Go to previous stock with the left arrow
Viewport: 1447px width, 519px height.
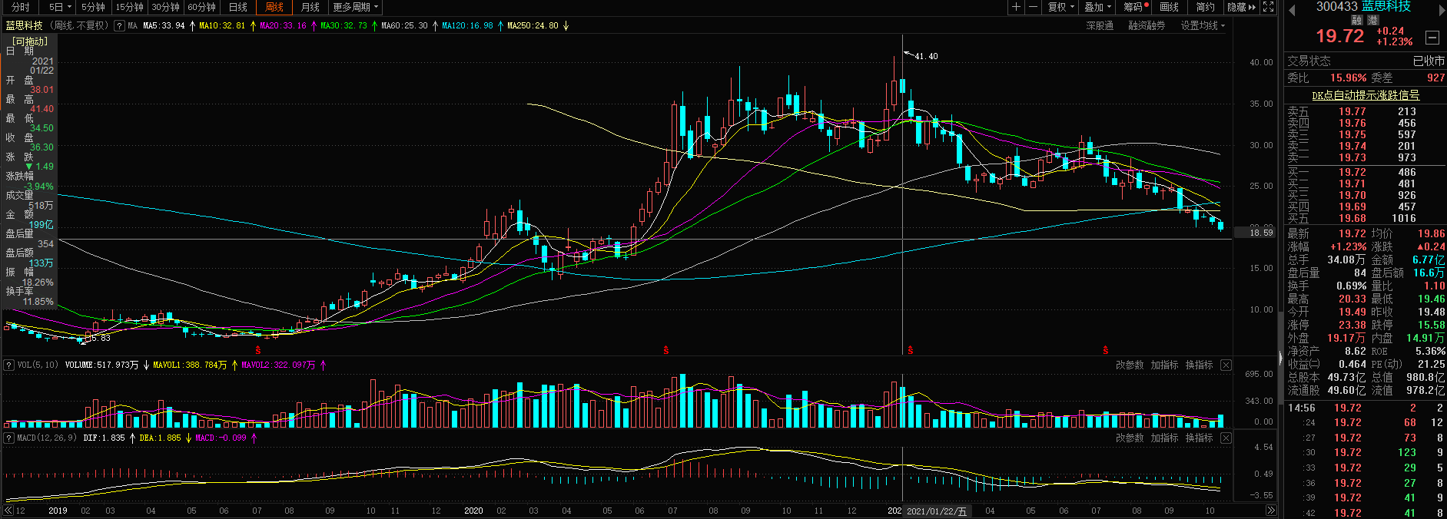pyautogui.click(x=1292, y=9)
